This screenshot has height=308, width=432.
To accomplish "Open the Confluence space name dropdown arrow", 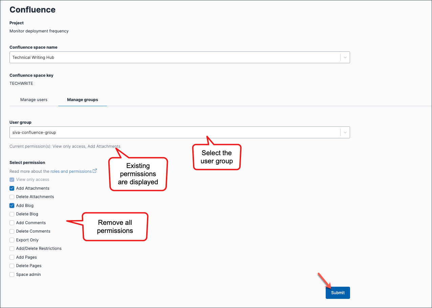I will 345,57.
